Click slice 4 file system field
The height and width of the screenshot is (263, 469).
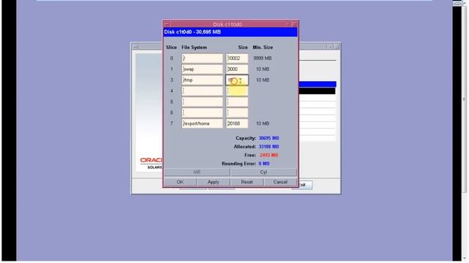[x=202, y=91]
